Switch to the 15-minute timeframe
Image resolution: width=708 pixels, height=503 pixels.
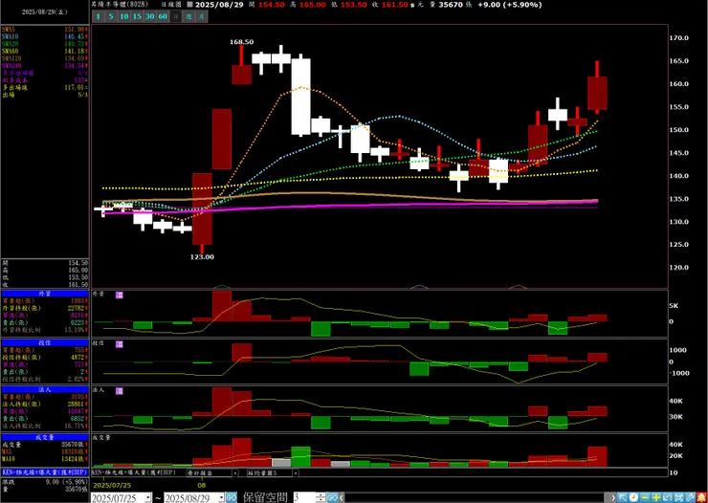[137, 16]
